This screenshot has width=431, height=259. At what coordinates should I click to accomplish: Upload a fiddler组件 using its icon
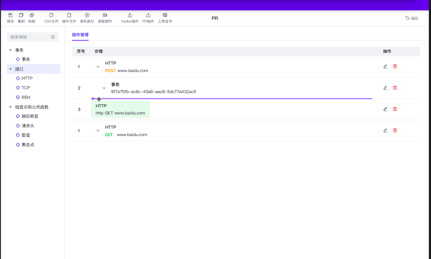pos(130,16)
